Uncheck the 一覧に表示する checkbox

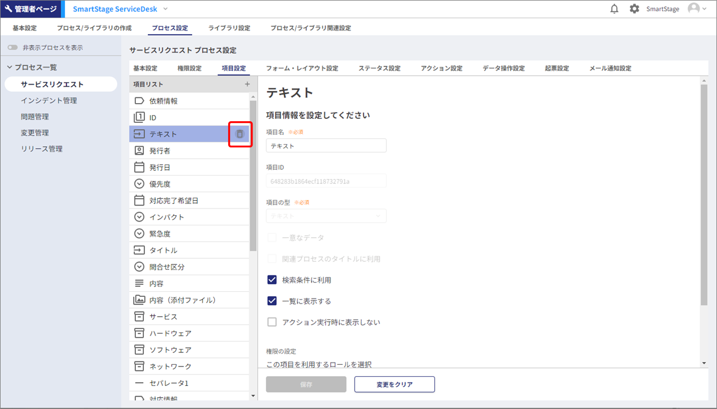272,301
